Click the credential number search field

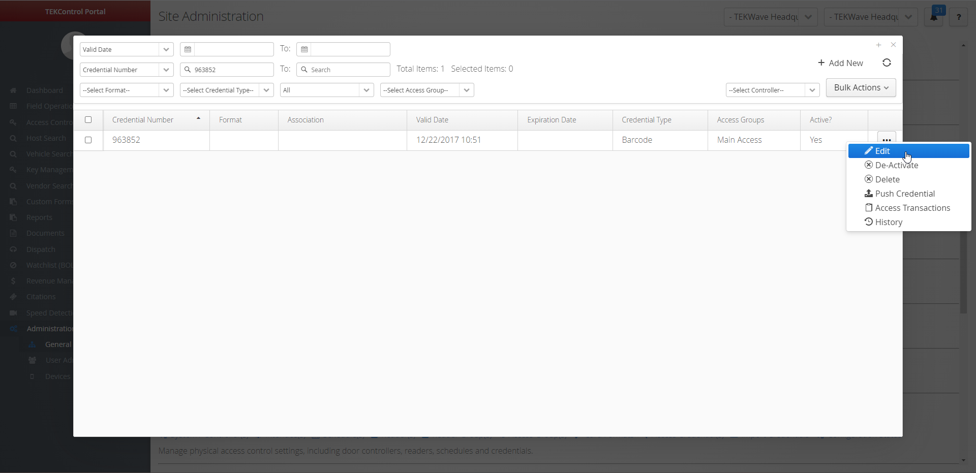click(x=232, y=70)
